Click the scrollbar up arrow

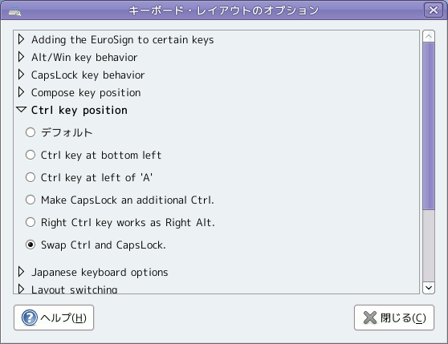429,36
